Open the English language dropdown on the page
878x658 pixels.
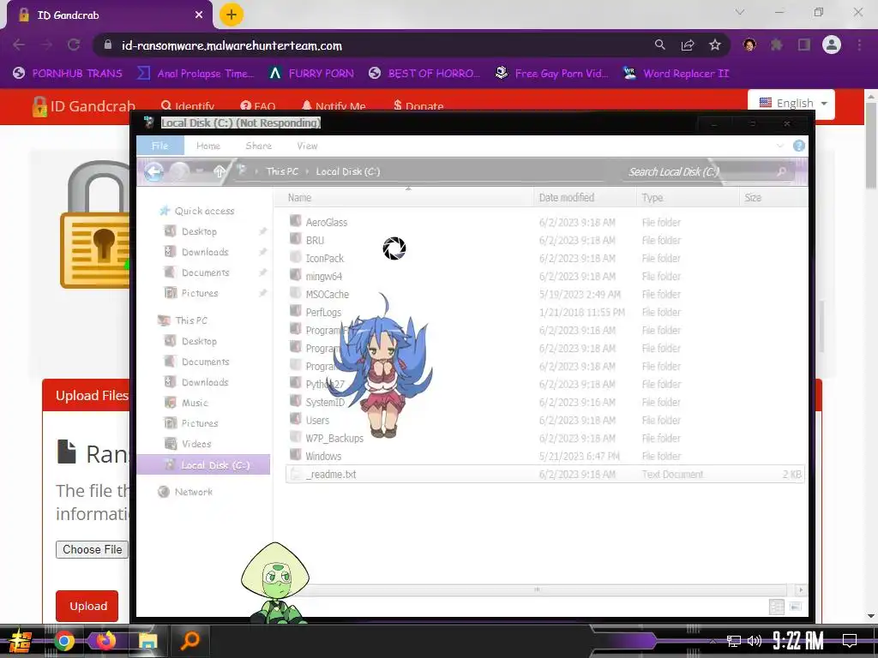point(793,104)
